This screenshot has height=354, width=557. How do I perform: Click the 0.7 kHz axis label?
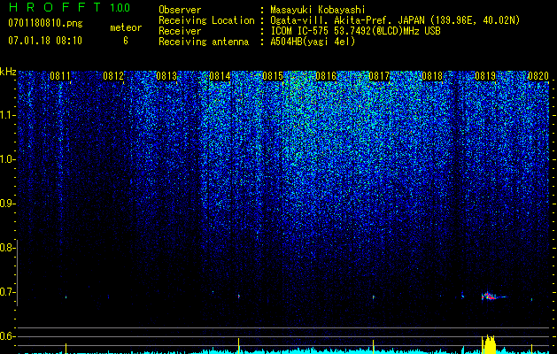8,292
